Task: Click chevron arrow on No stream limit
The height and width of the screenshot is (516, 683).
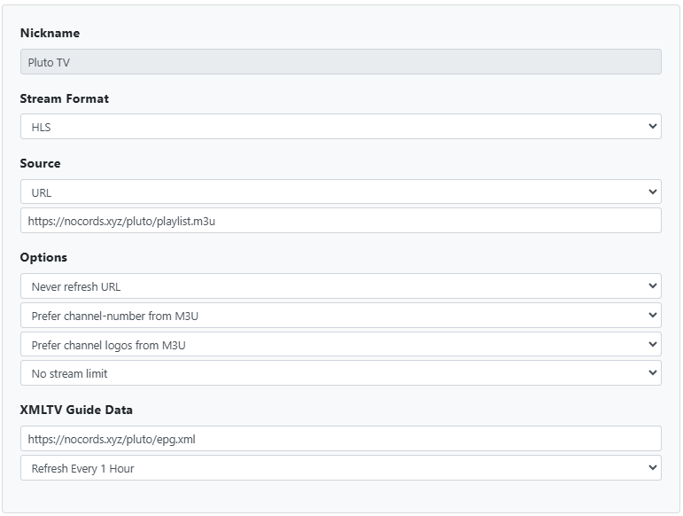Action: pyautogui.click(x=653, y=373)
